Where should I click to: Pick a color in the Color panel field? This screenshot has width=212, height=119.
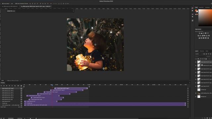point(205,18)
